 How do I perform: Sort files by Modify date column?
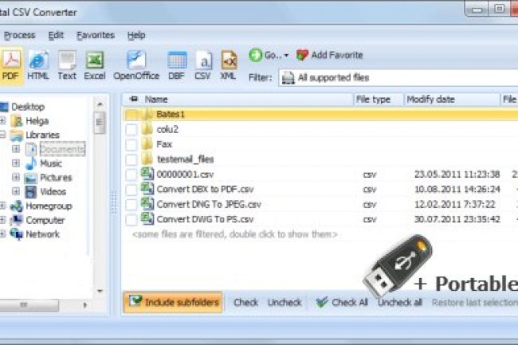pos(430,100)
